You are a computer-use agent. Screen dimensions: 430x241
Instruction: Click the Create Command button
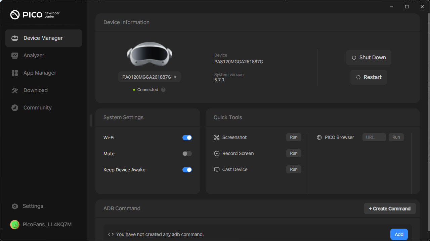390,209
